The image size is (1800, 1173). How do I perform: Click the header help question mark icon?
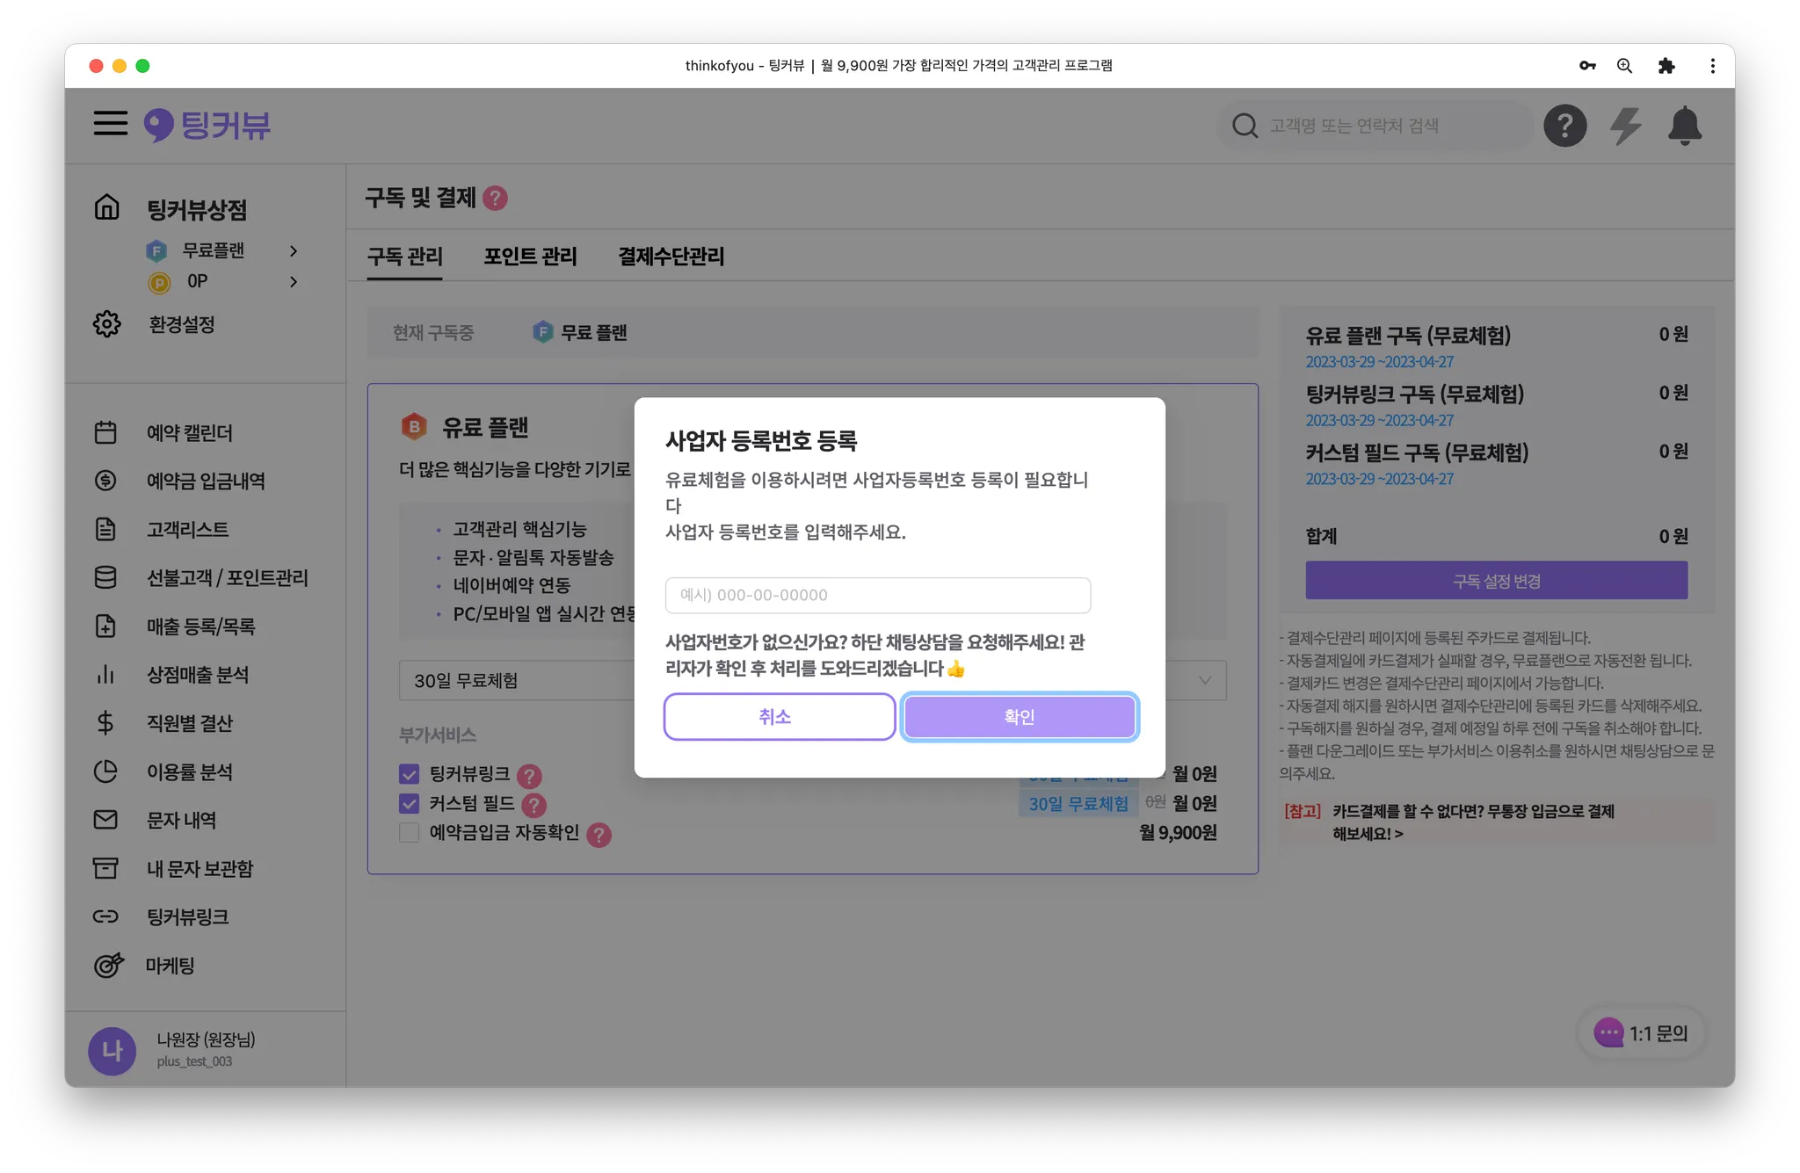(x=1564, y=126)
